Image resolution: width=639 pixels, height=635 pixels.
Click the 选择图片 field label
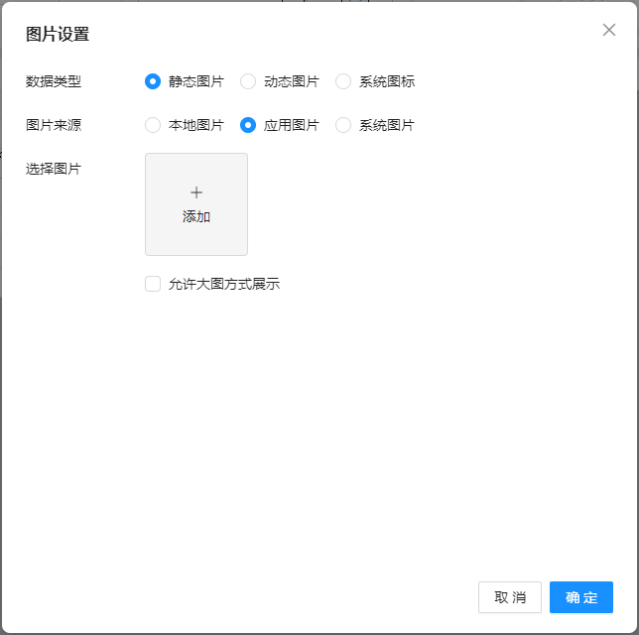click(x=54, y=169)
